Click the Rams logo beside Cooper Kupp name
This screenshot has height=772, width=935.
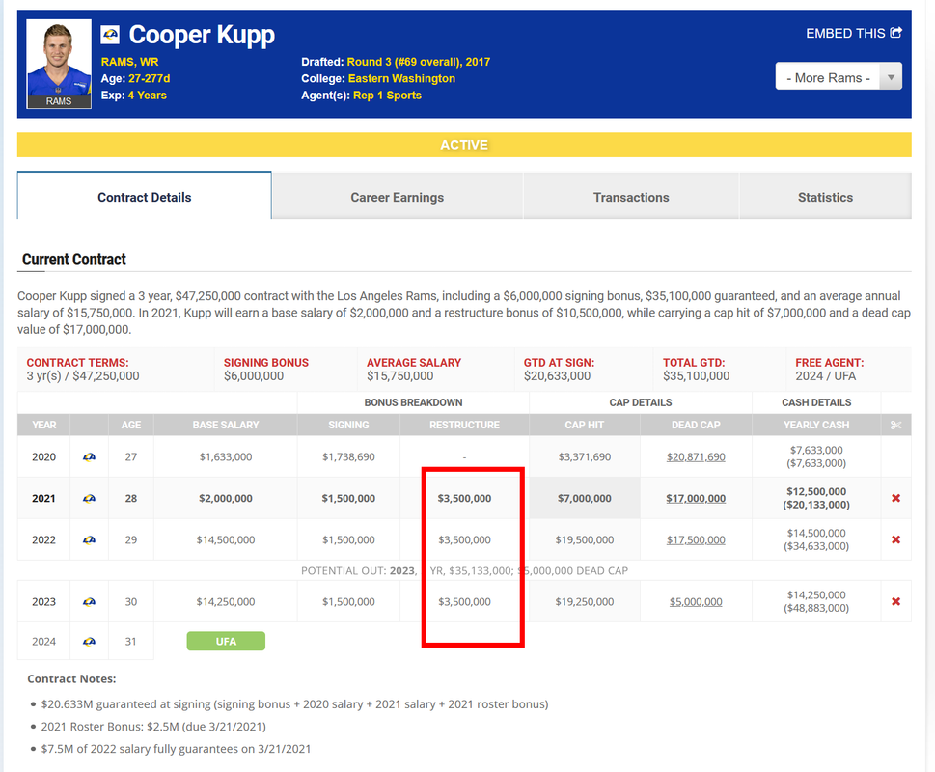coord(110,35)
